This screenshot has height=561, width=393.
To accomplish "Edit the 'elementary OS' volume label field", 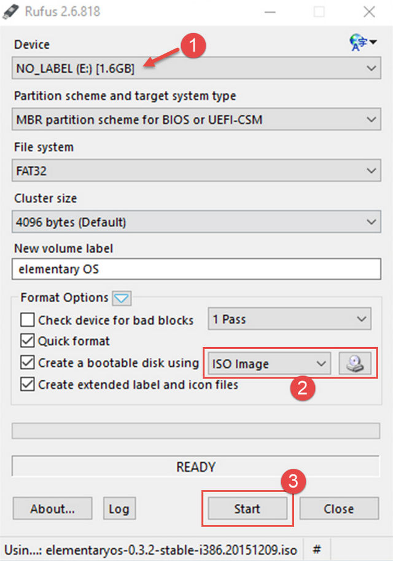I will [196, 269].
